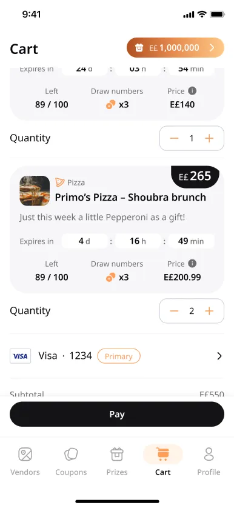Image resolution: width=234 pixels, height=508 pixels.
Task: Tap the info icon beside Price E£200.99
Action: click(x=192, y=263)
